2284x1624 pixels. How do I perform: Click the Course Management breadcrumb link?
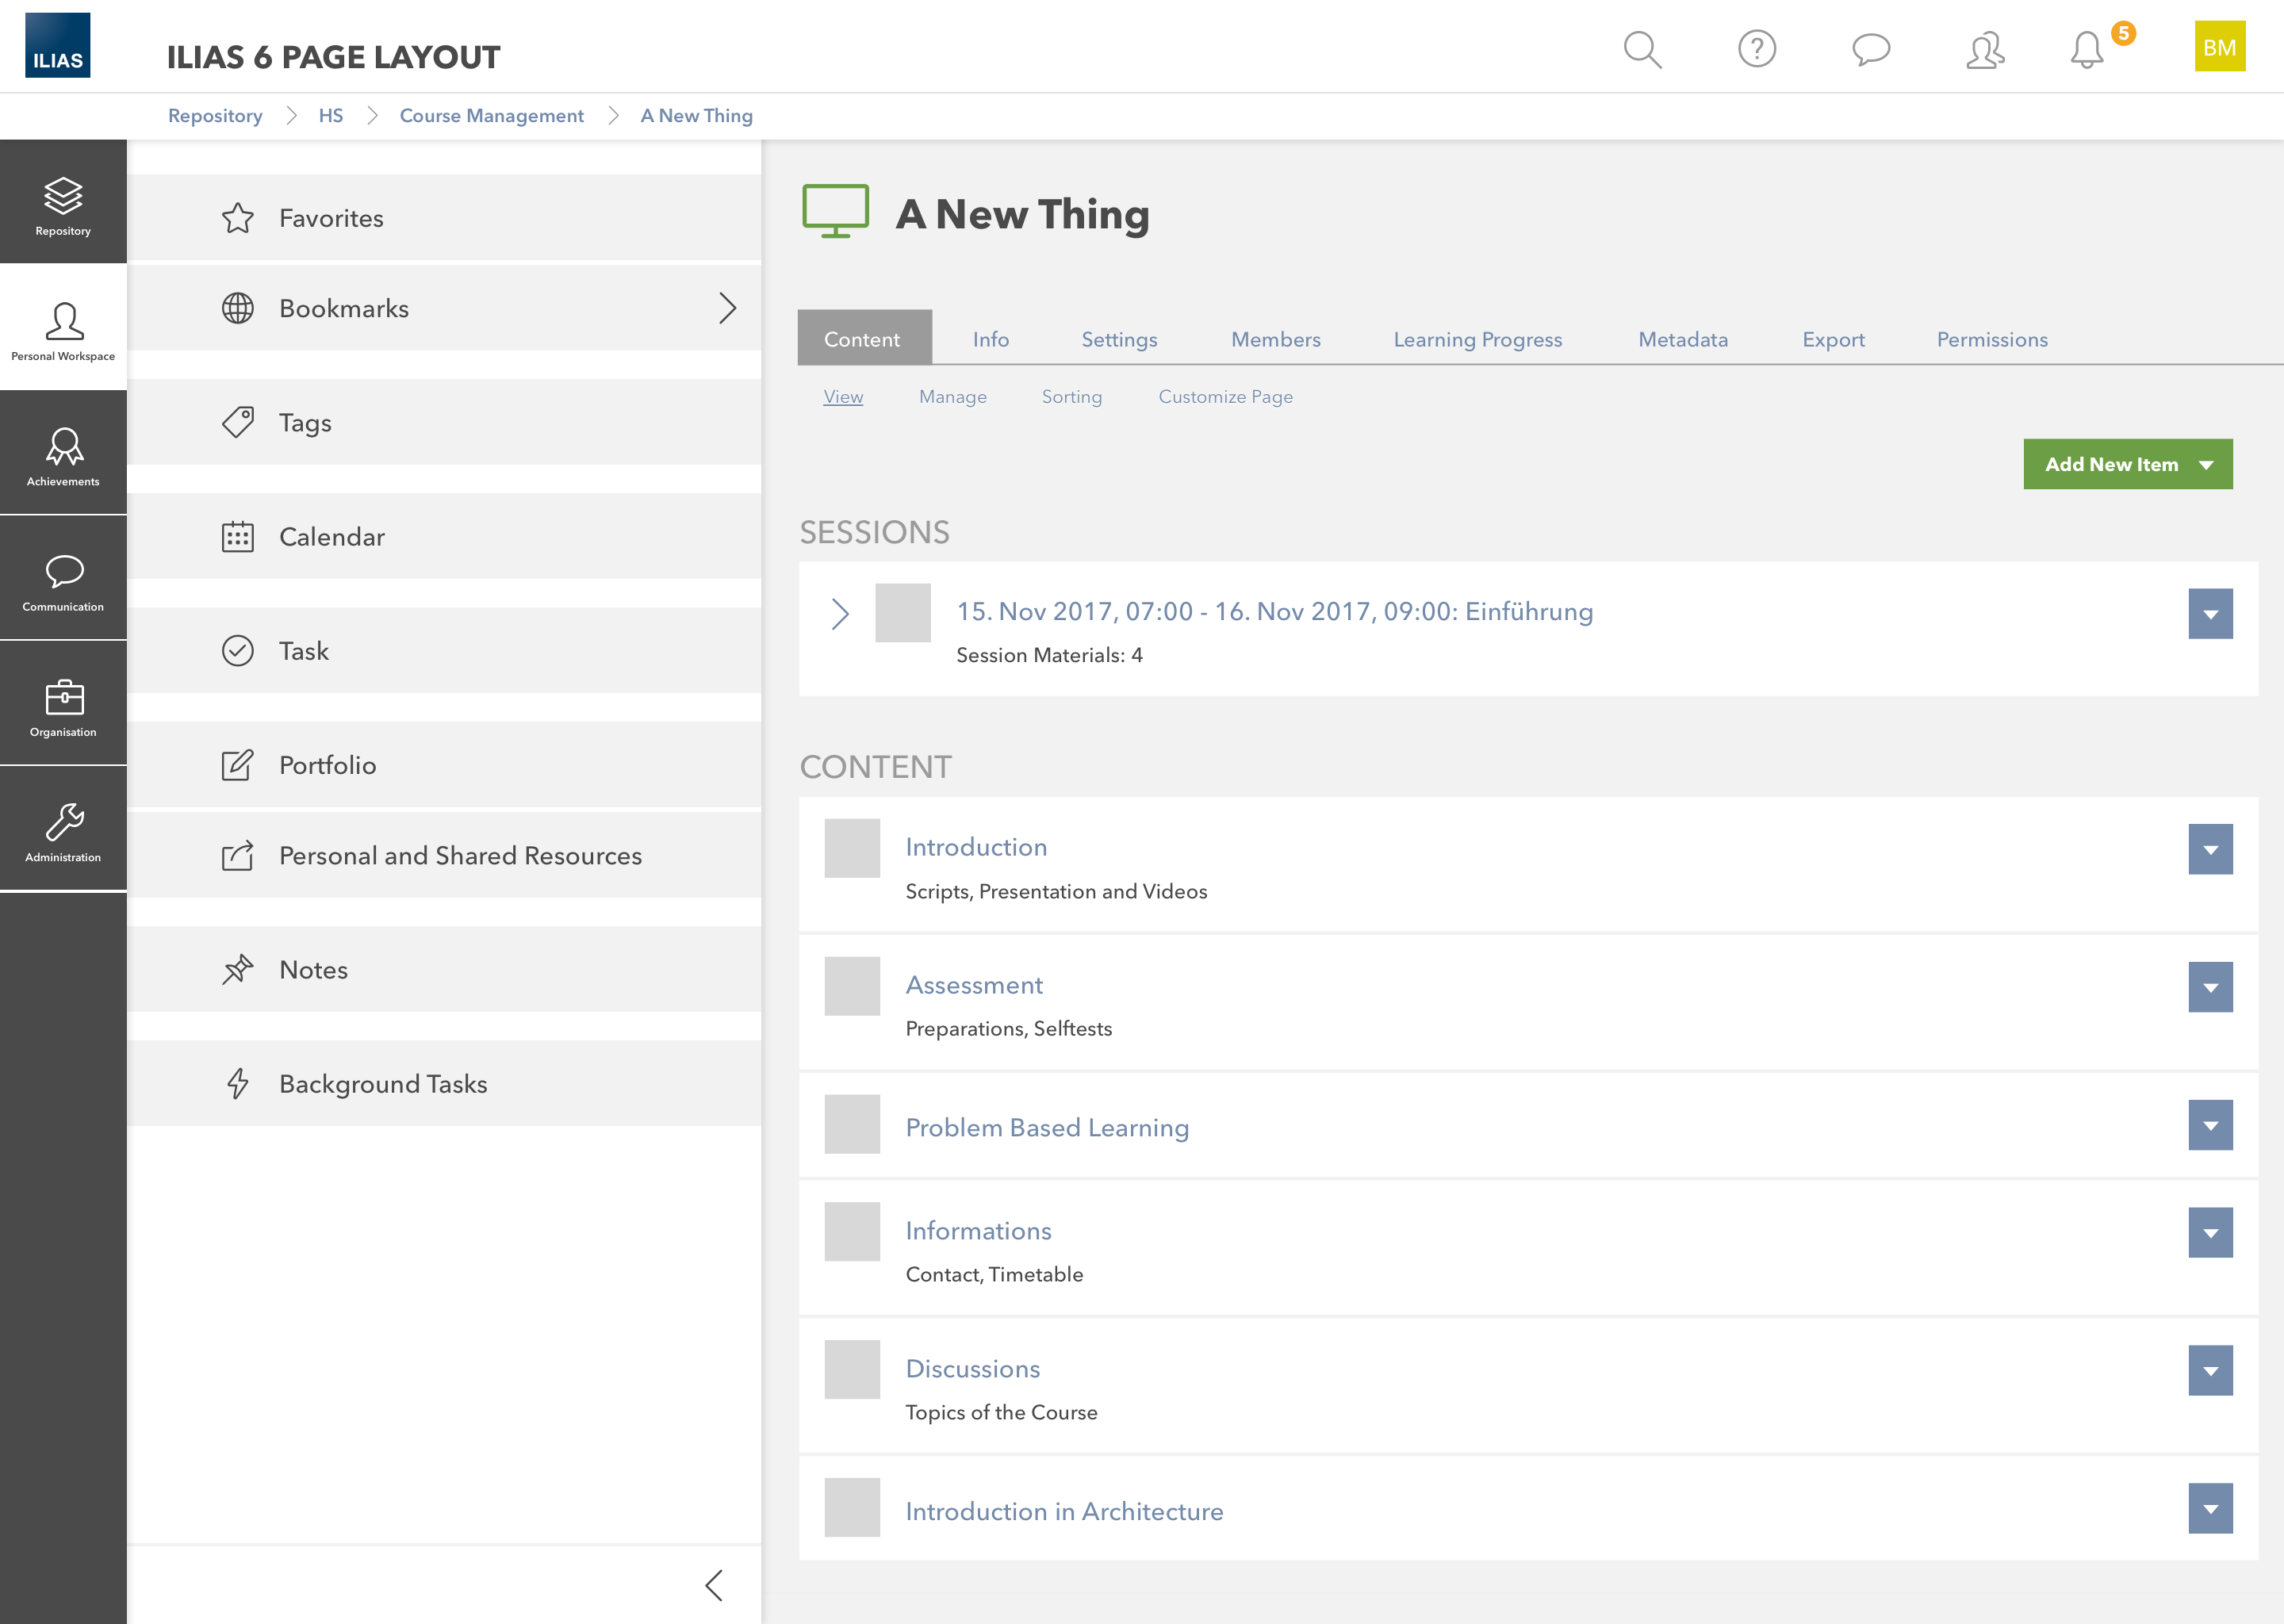point(491,116)
